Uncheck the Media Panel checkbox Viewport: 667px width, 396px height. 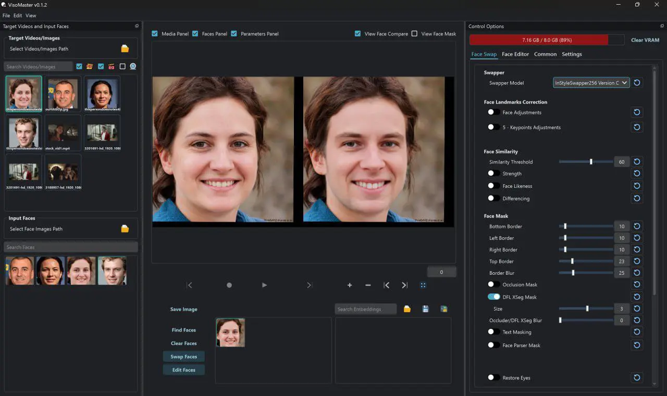tap(155, 33)
